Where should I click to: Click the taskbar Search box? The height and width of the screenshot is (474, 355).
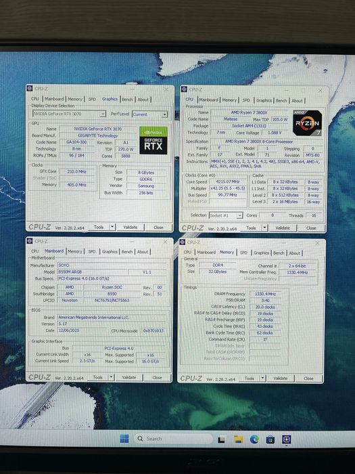[173, 439]
